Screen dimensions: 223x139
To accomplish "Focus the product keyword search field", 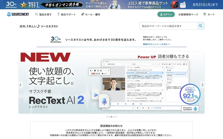I will (x=168, y=26).
